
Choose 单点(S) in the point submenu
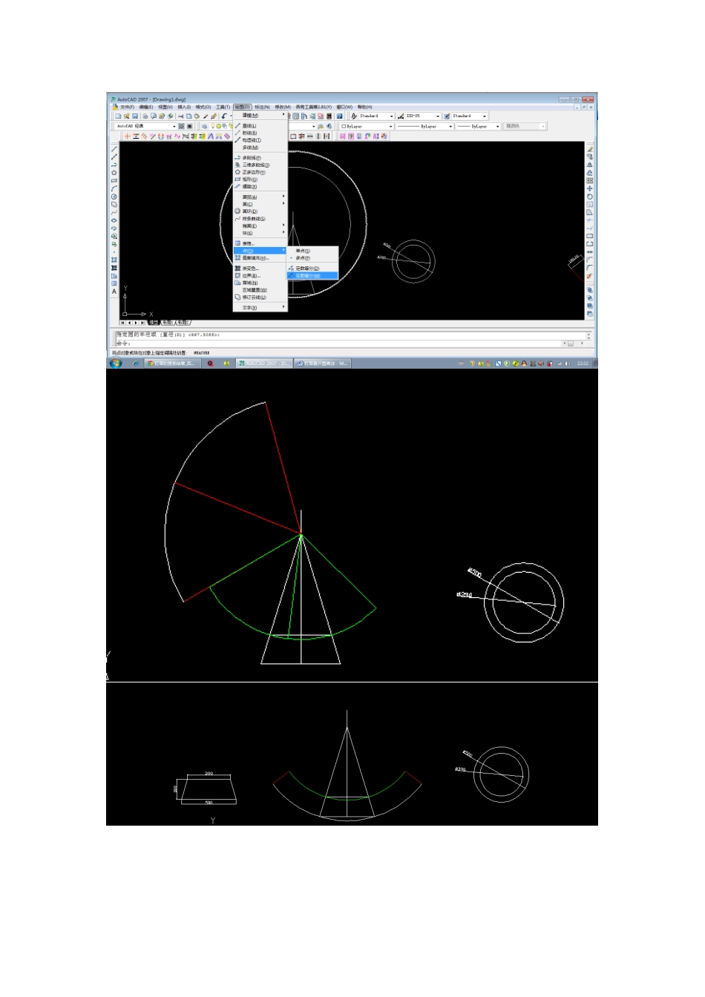(313, 251)
